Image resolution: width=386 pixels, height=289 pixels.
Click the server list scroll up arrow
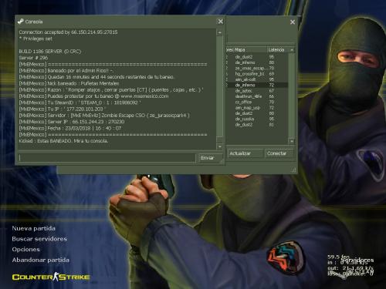pos(292,49)
